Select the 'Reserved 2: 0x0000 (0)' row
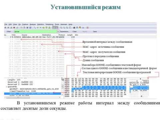The image size is (160, 120). pyautogui.click(x=20, y=84)
